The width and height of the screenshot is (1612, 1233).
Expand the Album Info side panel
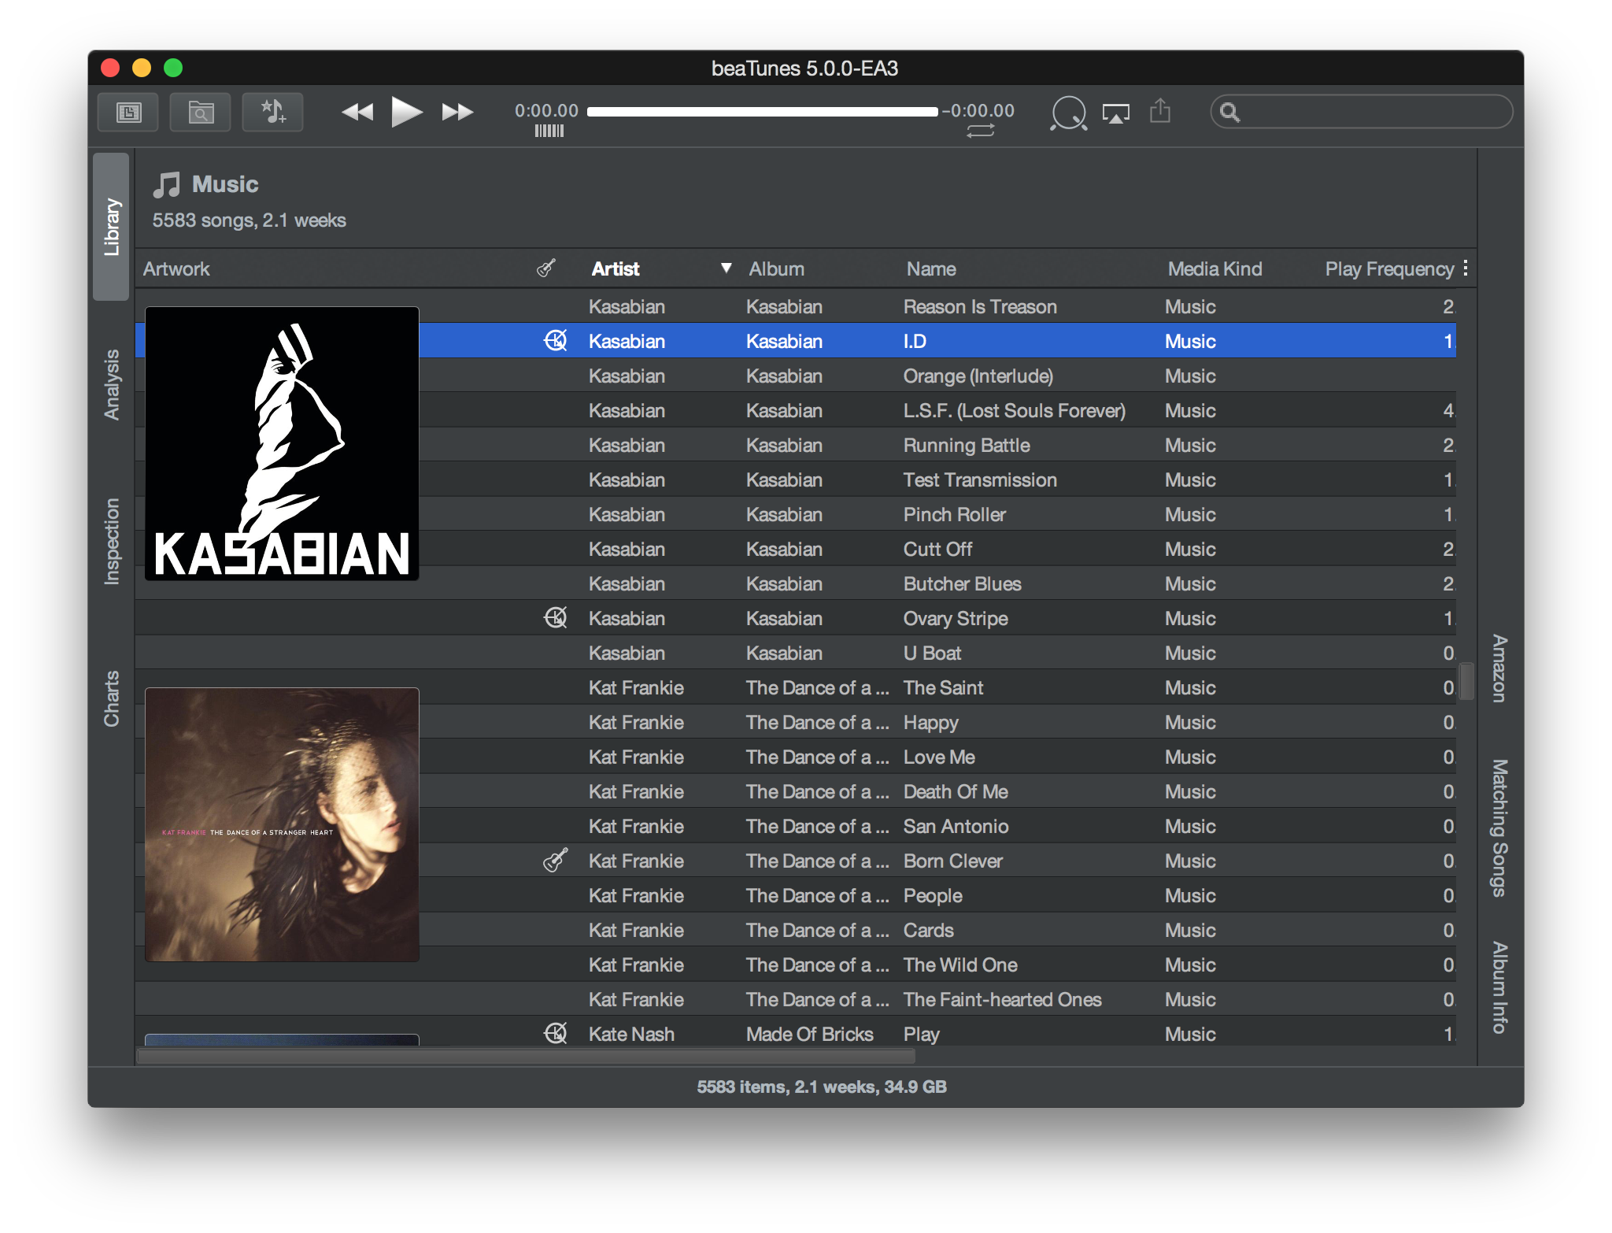(1499, 987)
